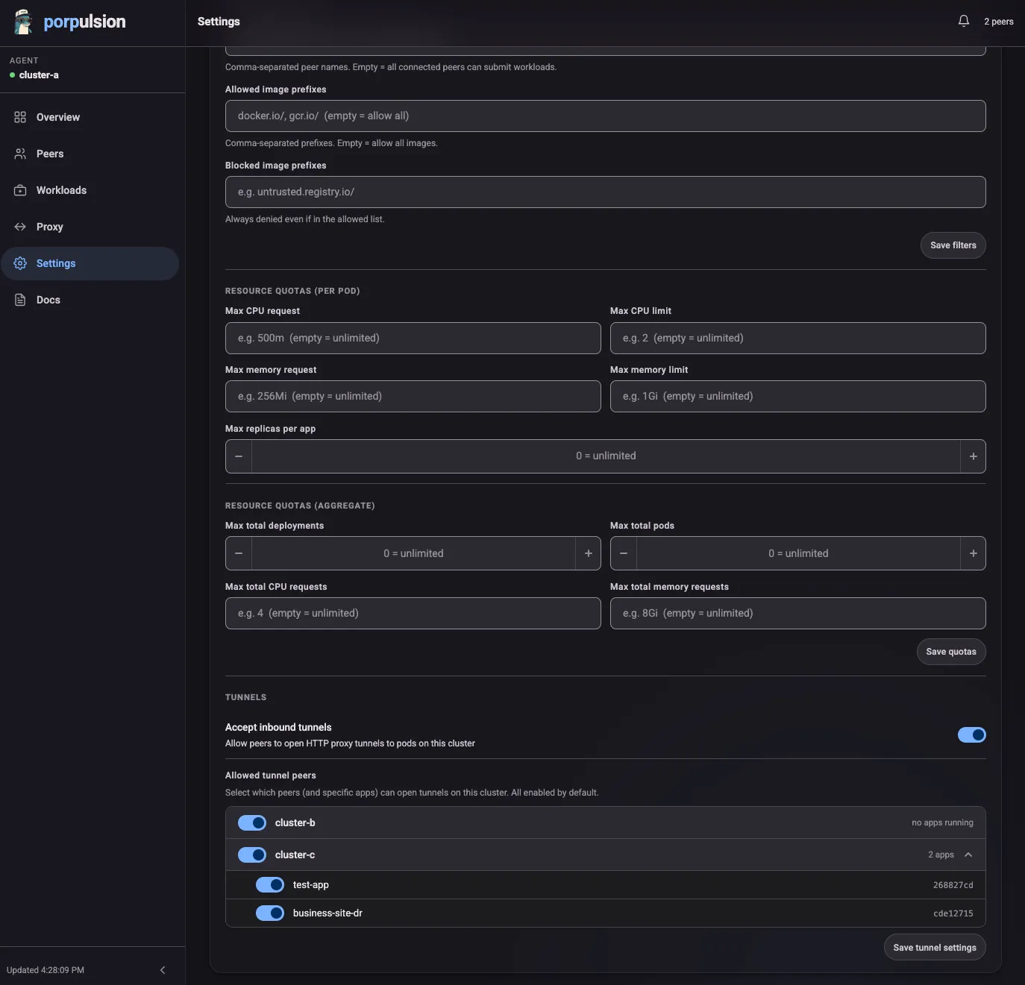
Task: Click the Save filters button
Action: coord(953,245)
